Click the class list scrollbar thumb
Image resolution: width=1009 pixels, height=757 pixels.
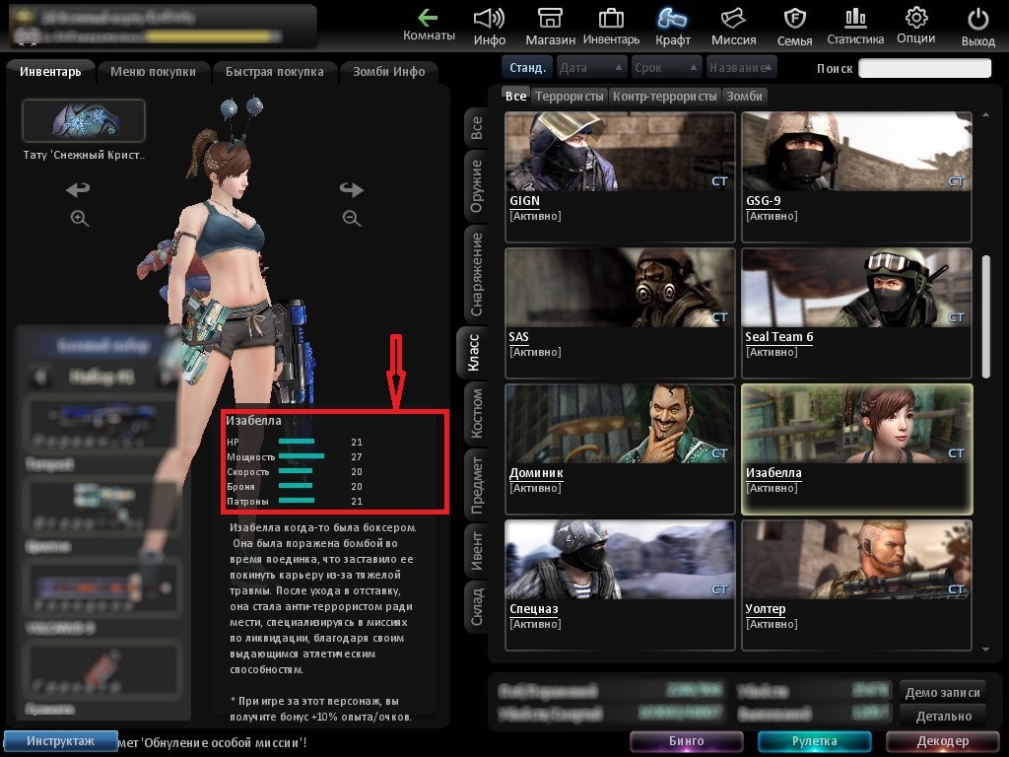[985, 316]
